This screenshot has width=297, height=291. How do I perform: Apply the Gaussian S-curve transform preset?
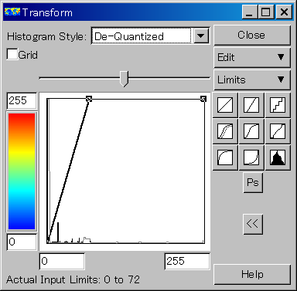coord(251,131)
